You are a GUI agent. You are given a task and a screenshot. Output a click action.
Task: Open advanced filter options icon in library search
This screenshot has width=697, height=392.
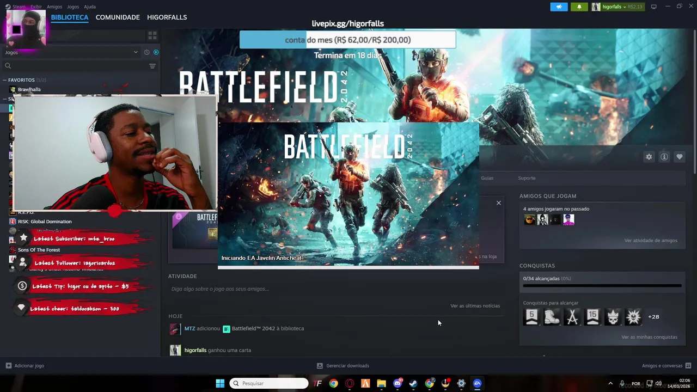(152, 66)
